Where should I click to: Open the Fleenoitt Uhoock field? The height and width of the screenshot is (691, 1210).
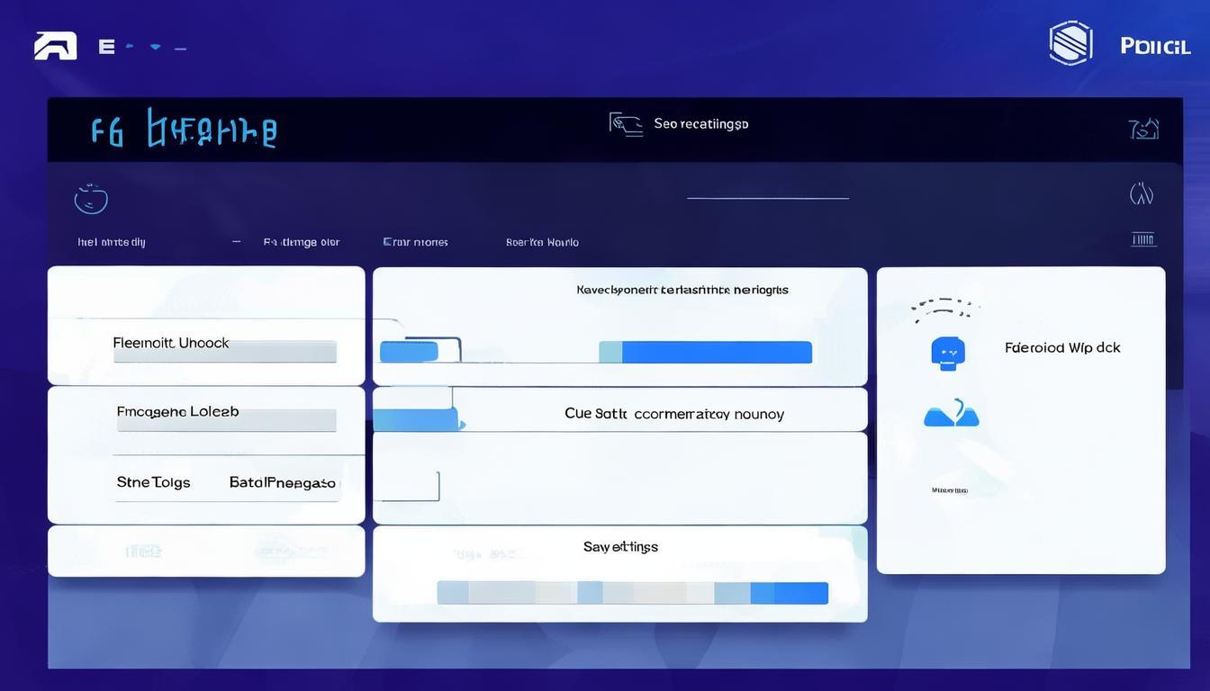coord(224,351)
